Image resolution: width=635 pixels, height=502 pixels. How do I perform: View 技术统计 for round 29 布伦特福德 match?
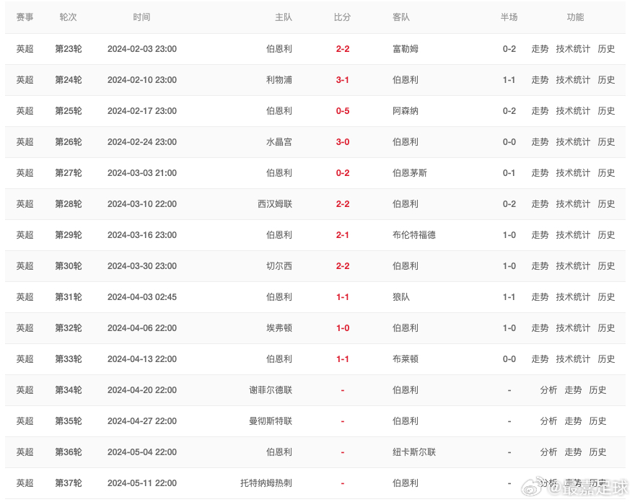[x=573, y=235]
